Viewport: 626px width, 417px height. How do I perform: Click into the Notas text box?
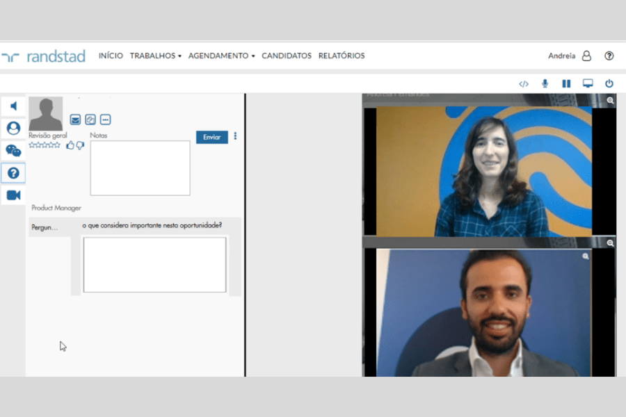[x=140, y=168]
